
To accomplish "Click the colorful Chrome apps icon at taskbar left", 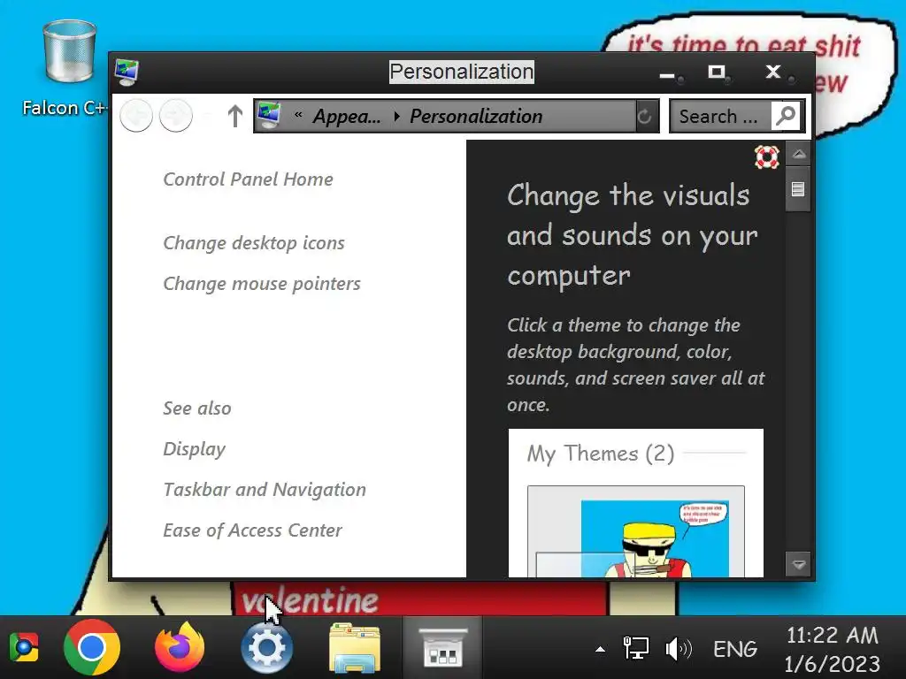I will point(23,648).
